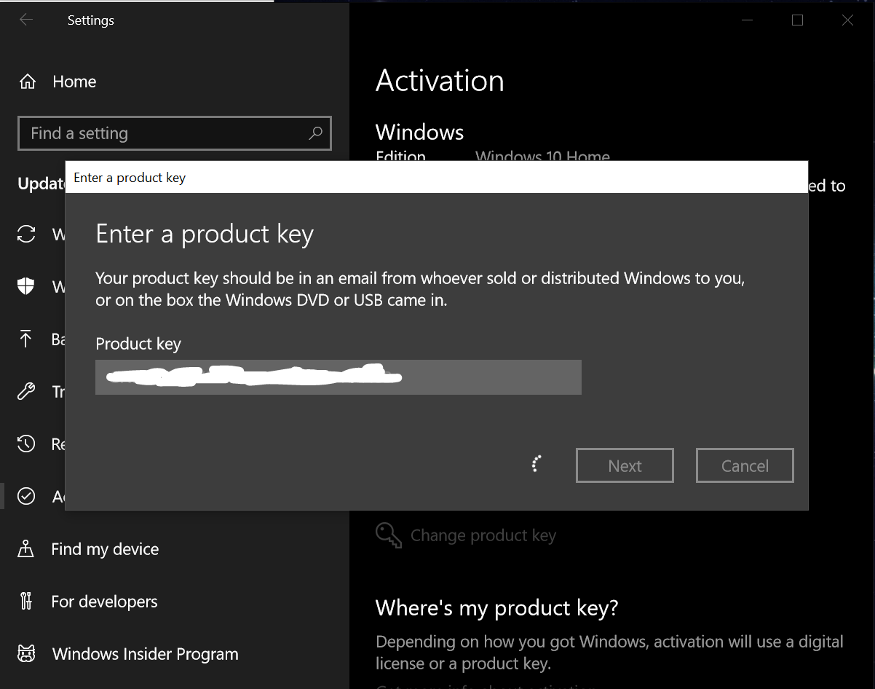Viewport: 875px width, 689px height.
Task: Click the Product key input field
Action: [338, 377]
